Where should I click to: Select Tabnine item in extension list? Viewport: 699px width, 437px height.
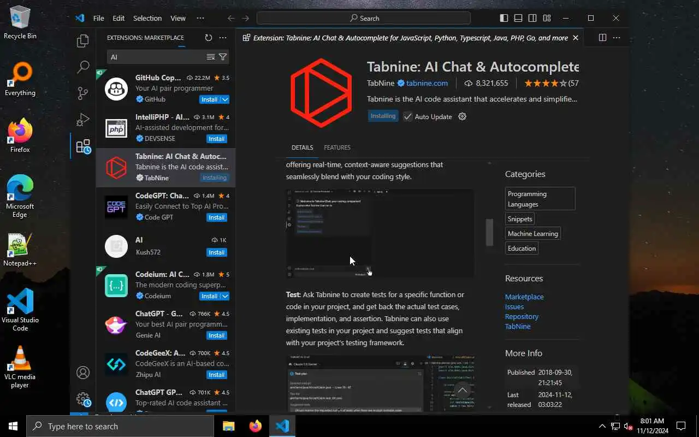[x=166, y=167]
